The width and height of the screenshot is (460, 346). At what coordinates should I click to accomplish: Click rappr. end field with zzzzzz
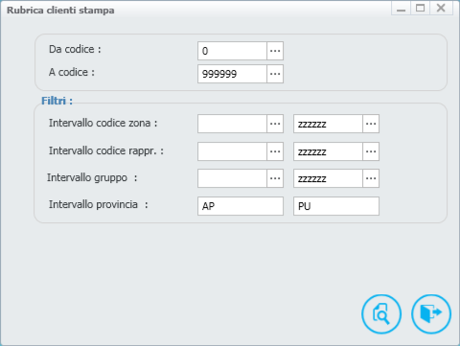click(x=328, y=151)
